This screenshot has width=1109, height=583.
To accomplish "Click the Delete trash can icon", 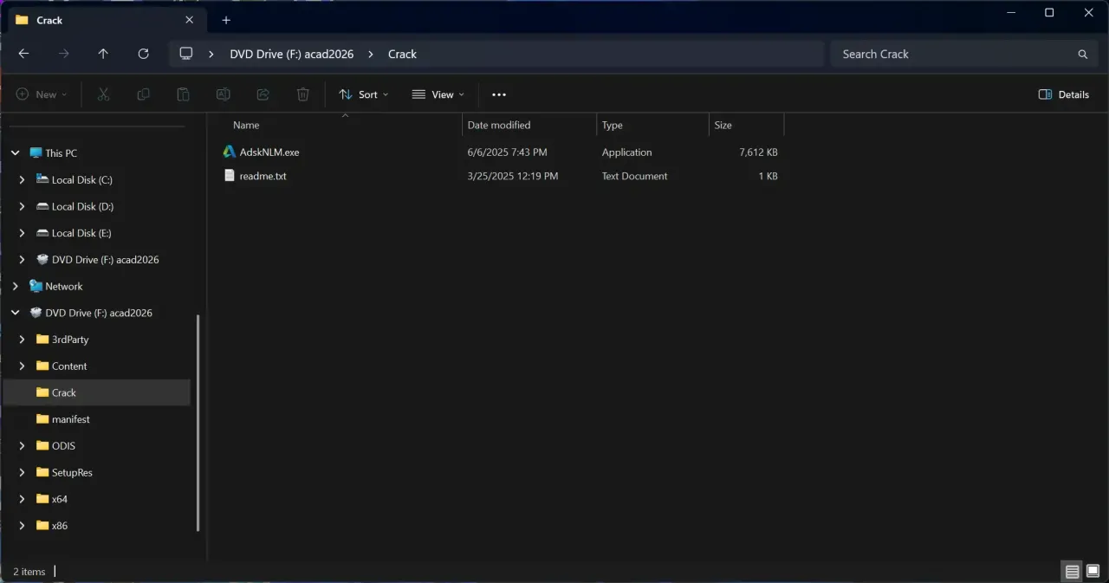I will [303, 94].
